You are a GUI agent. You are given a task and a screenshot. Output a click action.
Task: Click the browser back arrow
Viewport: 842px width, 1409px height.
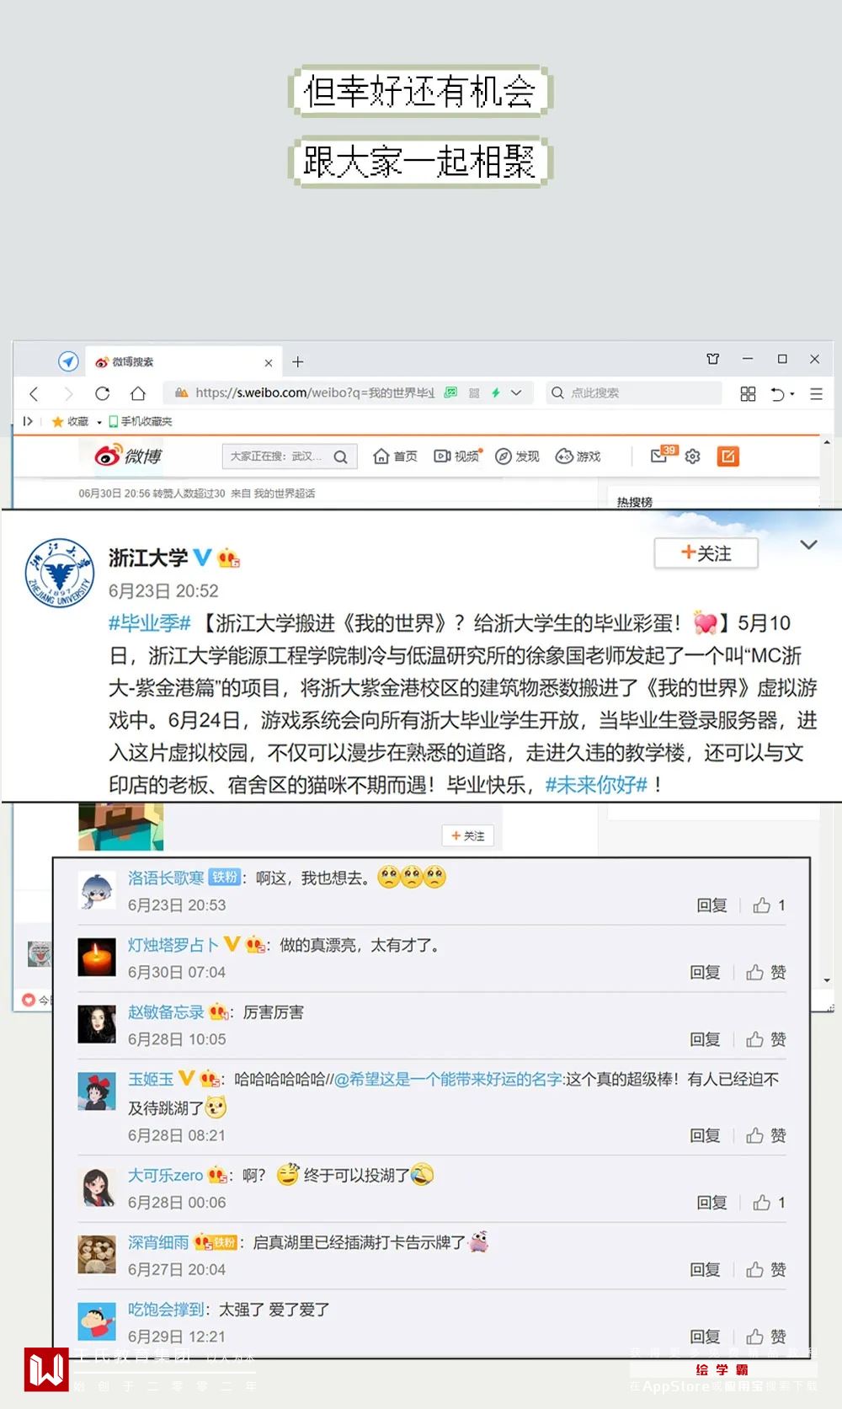pos(34,393)
